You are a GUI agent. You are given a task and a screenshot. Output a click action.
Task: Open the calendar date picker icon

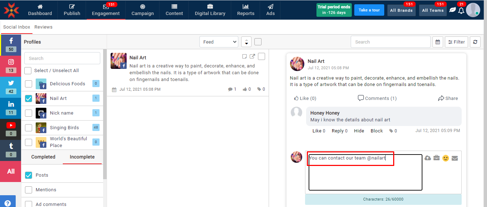coord(438,42)
